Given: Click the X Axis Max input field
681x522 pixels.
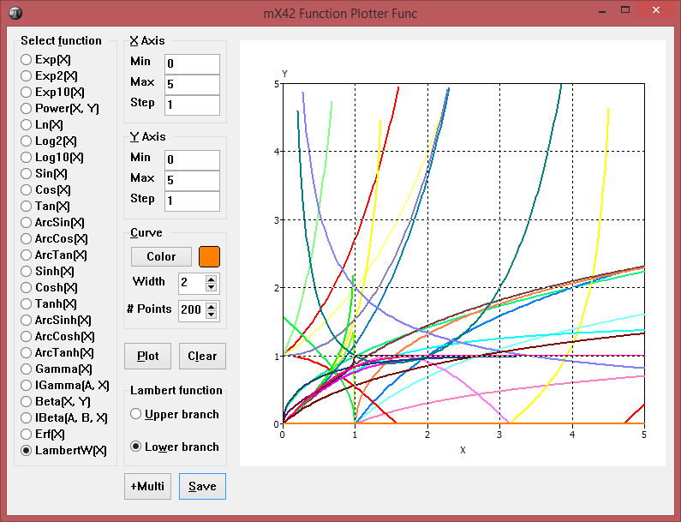Looking at the screenshot, I should coord(192,84).
